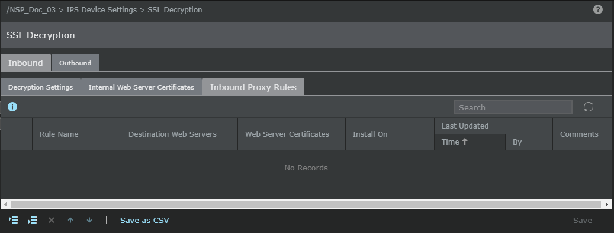Viewport: 614px width, 233px height.
Task: Move rule up with up arrow
Action: [70, 221]
